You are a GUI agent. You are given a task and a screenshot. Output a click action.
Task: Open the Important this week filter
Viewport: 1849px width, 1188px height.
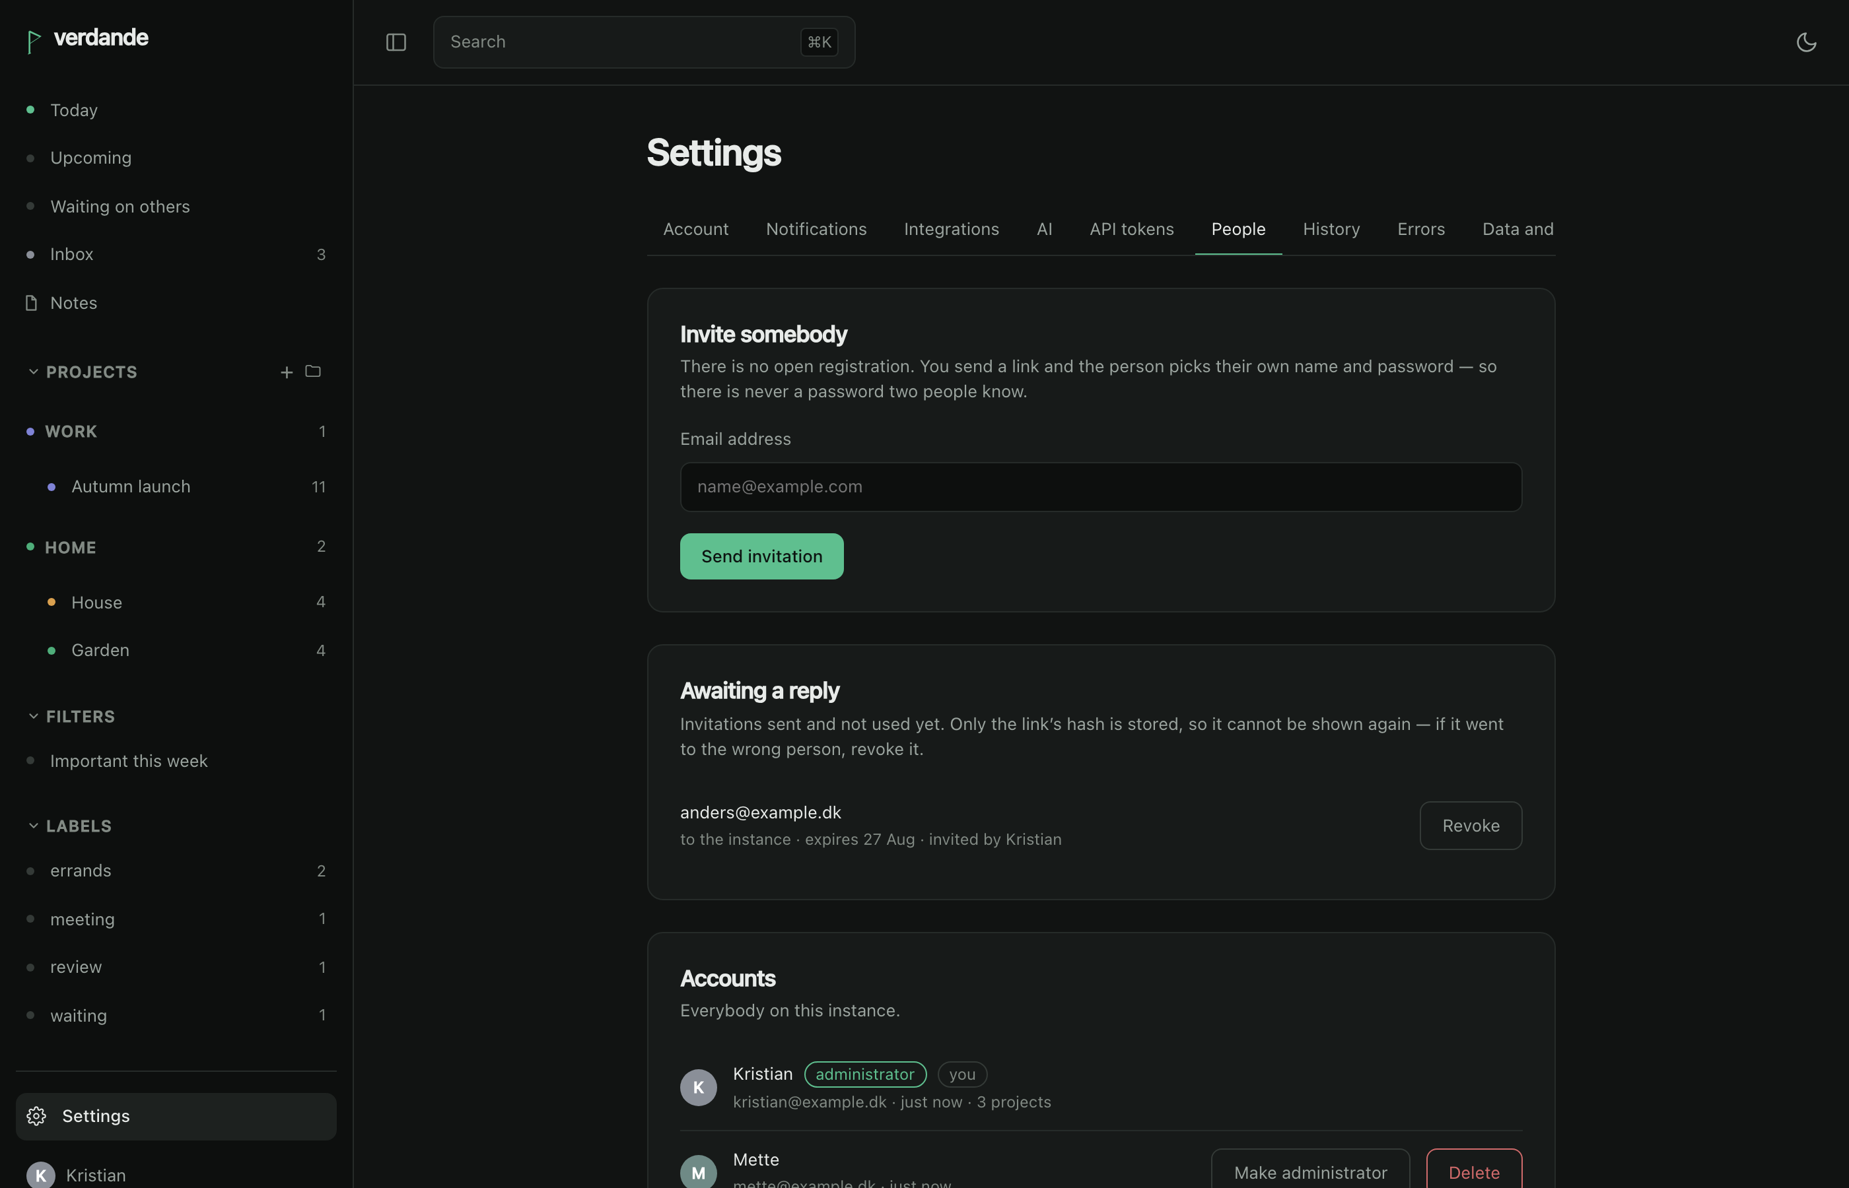coord(176,762)
